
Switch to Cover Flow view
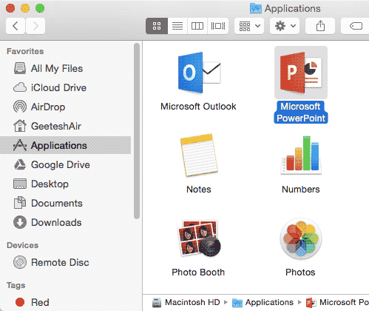coord(218,26)
